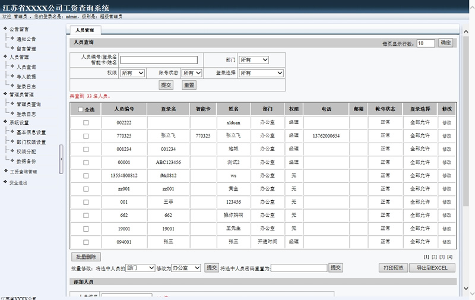Collapse the sidebar using the splitter handle
Image resolution: width=475 pixels, height=300 pixels.
(61, 159)
